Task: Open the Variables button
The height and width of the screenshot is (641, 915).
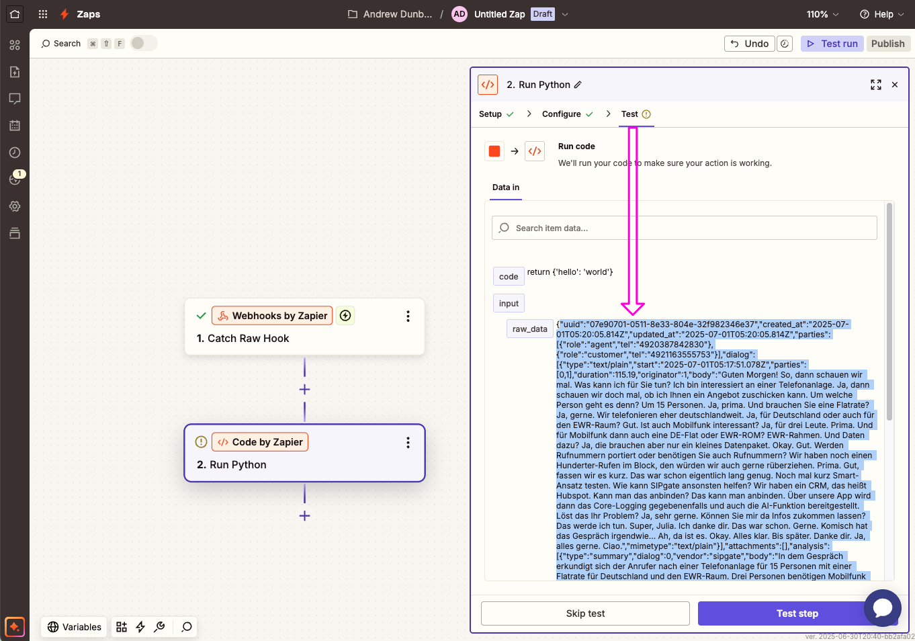Action: pos(75,627)
